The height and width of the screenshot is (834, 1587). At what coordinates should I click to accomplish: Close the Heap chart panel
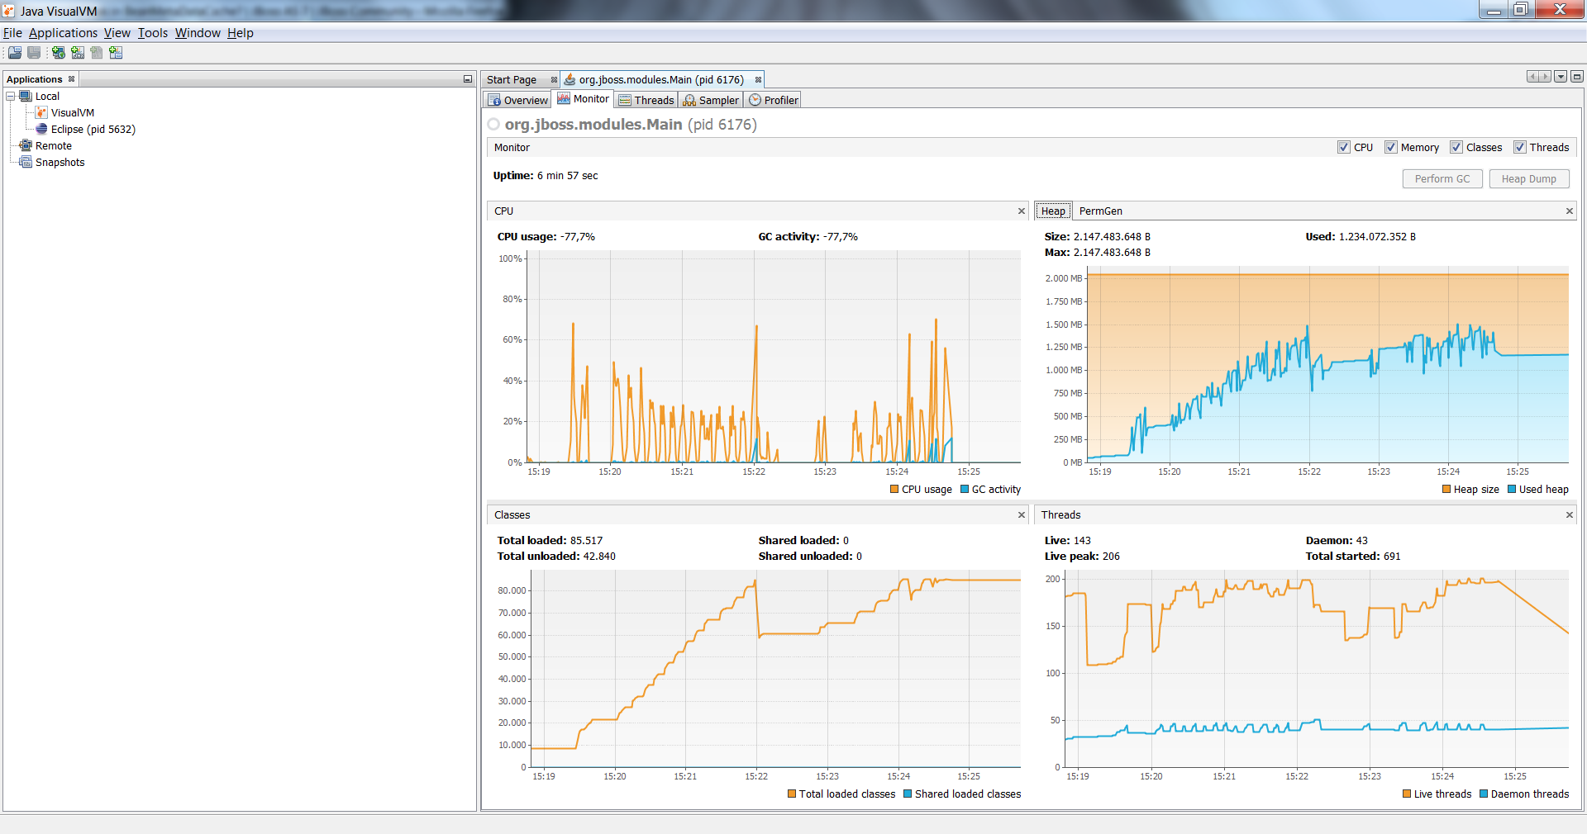pyautogui.click(x=1569, y=211)
